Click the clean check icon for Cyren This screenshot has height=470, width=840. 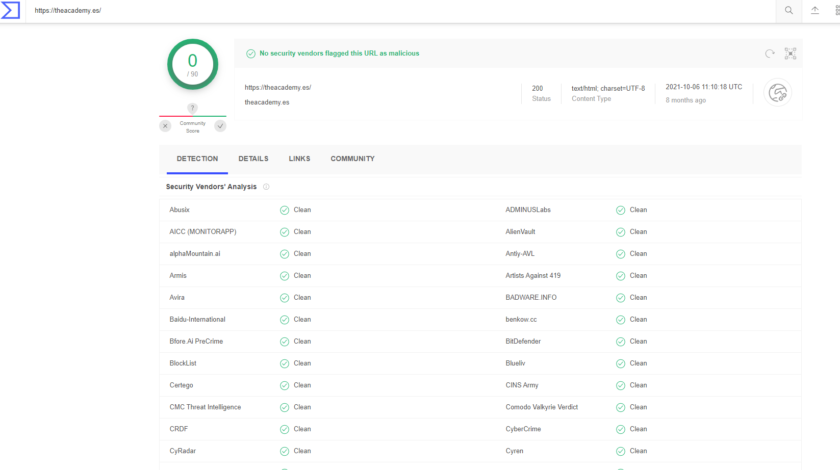621,451
